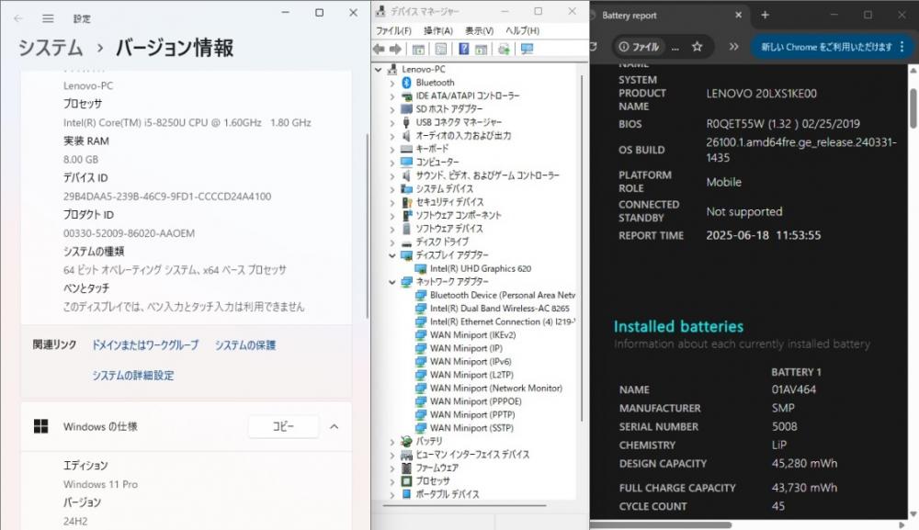Image resolution: width=919 pixels, height=530 pixels.
Task: Click the Chrome scroll-down arrow at bottom right
Action: click(913, 514)
